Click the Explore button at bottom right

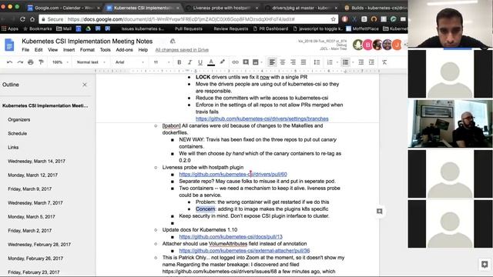tap(485, 265)
